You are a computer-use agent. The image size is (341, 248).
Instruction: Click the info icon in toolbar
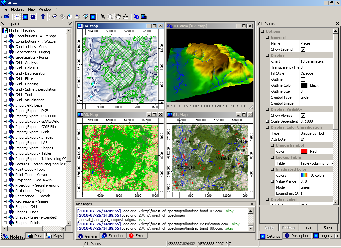tap(33, 17)
